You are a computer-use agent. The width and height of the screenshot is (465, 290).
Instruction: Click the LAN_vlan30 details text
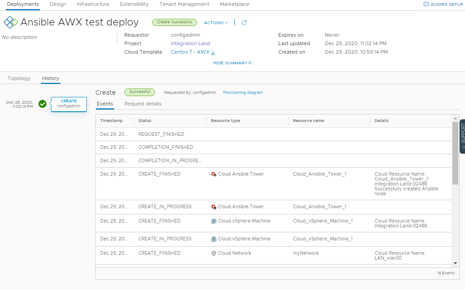[x=388, y=258]
